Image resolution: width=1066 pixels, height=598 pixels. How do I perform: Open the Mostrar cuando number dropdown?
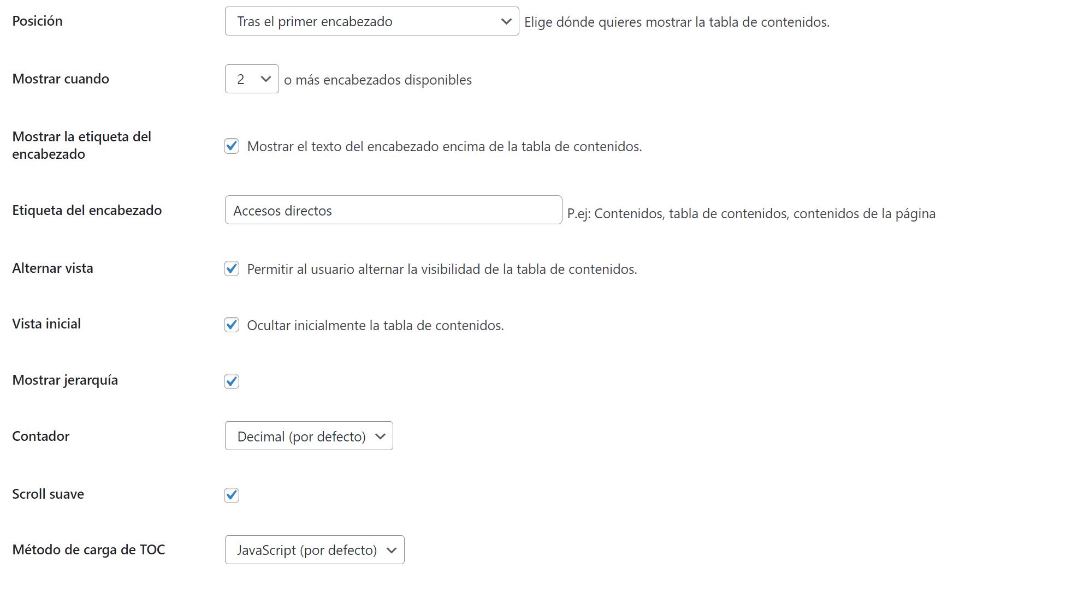(x=252, y=79)
